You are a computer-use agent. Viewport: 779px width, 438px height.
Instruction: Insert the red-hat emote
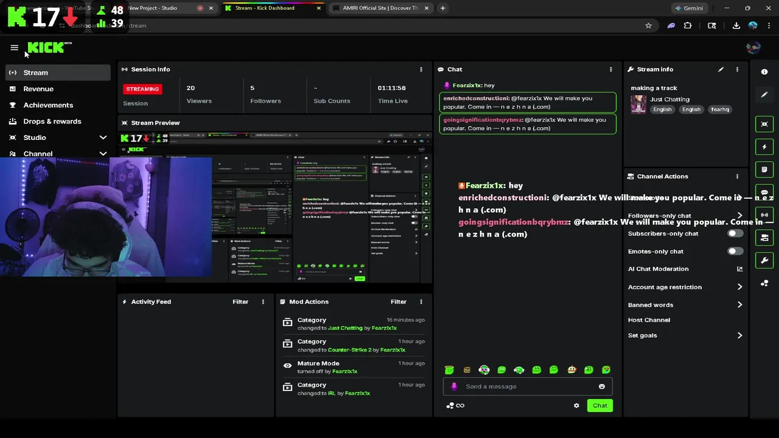coord(572,370)
